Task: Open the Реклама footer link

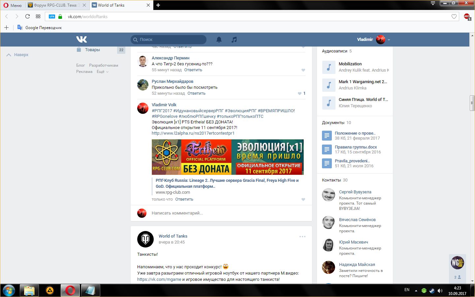Action: point(84,72)
